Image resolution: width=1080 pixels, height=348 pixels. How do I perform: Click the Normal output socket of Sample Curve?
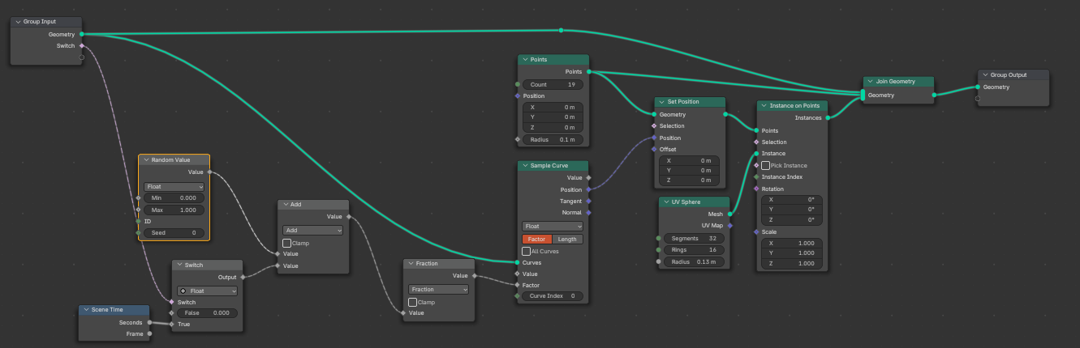pos(588,213)
